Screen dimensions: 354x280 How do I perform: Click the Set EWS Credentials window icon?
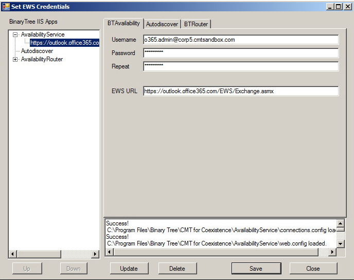click(6, 7)
